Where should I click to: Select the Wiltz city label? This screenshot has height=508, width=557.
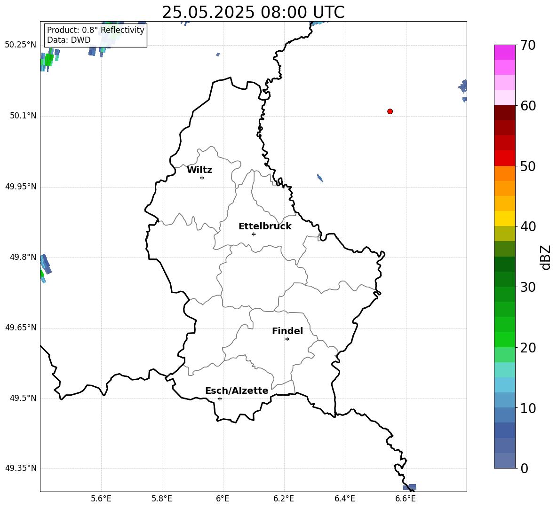pyautogui.click(x=199, y=170)
